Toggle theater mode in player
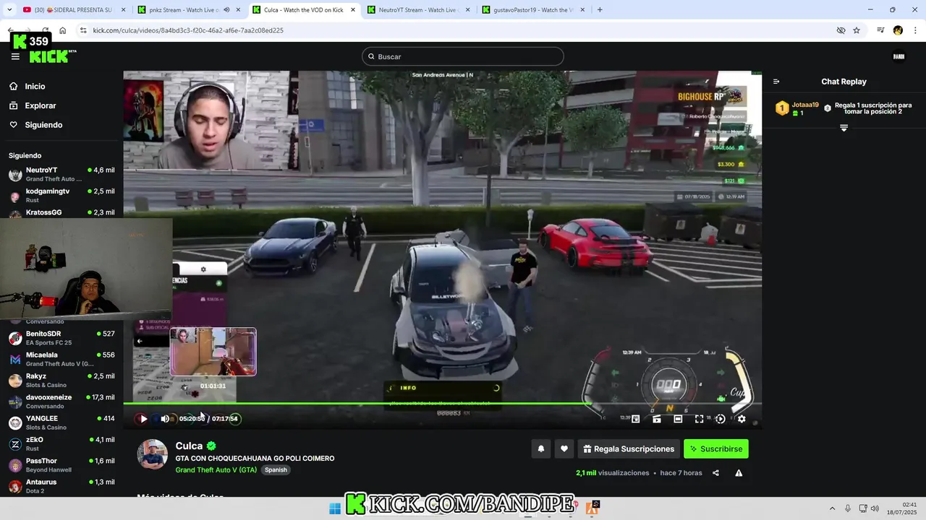Image resolution: width=926 pixels, height=520 pixels. (678, 419)
